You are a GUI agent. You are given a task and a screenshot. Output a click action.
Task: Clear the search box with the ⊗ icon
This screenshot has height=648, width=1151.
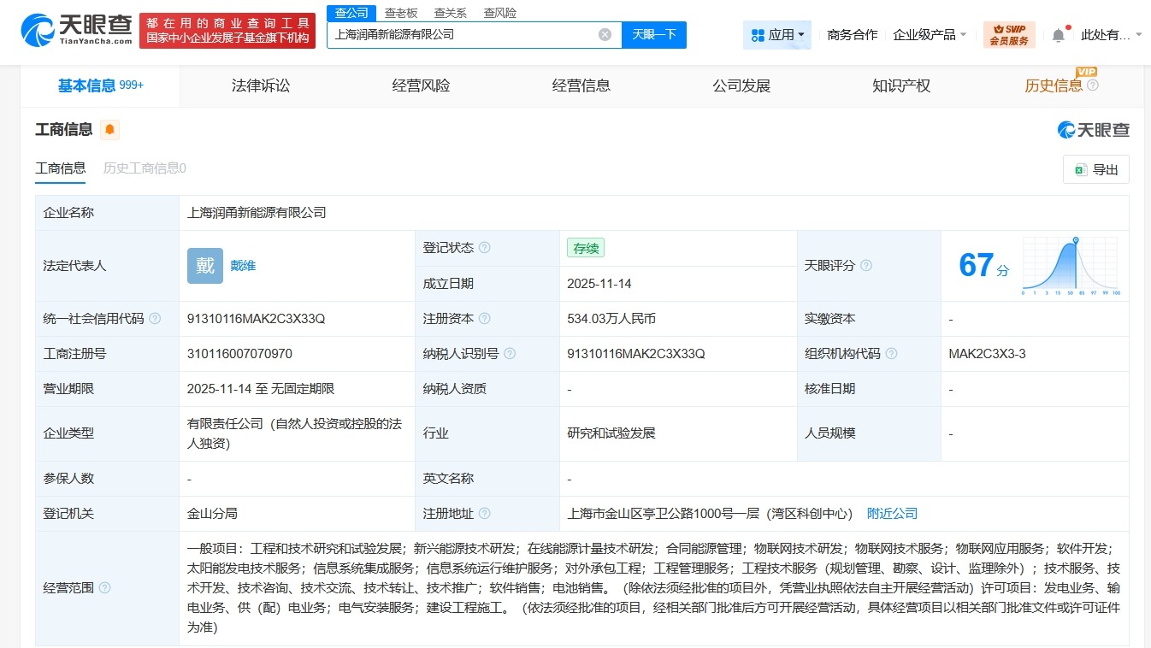pos(605,34)
